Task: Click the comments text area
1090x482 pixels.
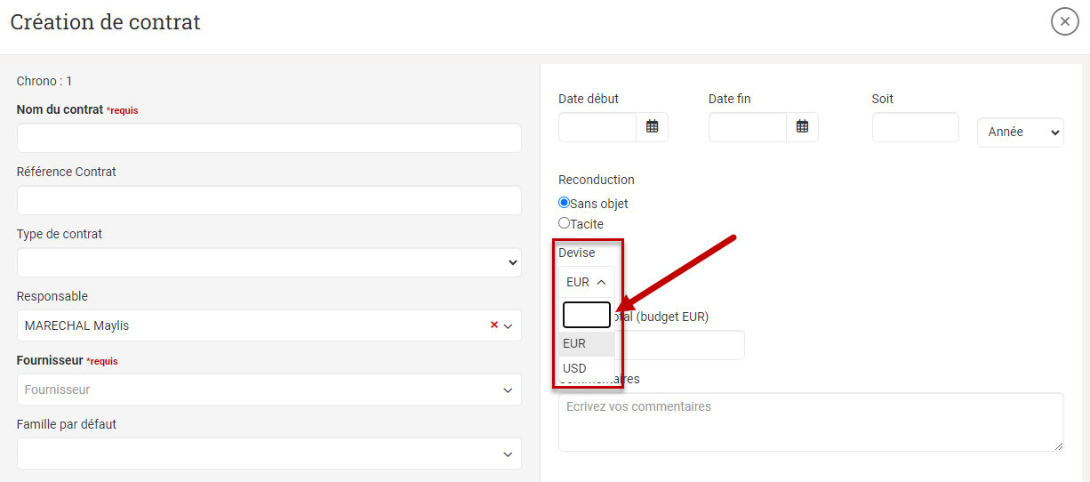Action: click(x=810, y=422)
